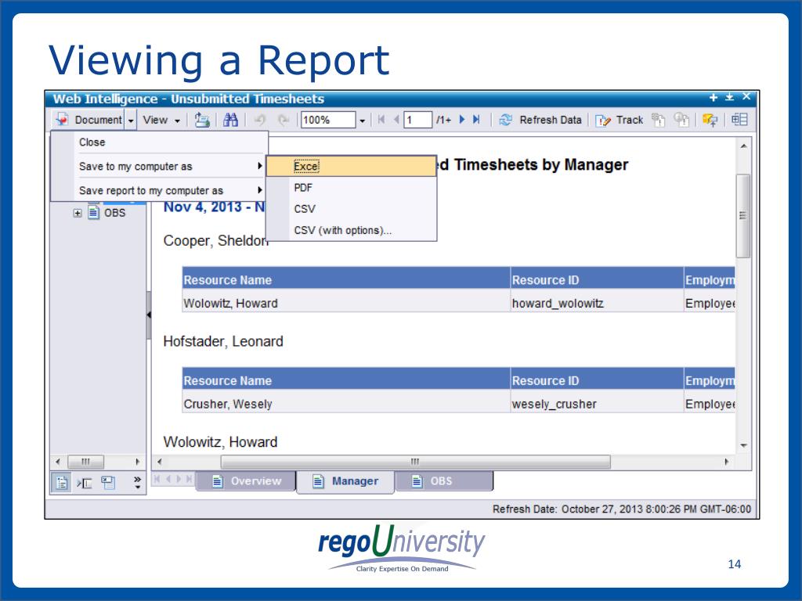Switch to the OBS tab
The height and width of the screenshot is (601, 802).
click(x=444, y=481)
